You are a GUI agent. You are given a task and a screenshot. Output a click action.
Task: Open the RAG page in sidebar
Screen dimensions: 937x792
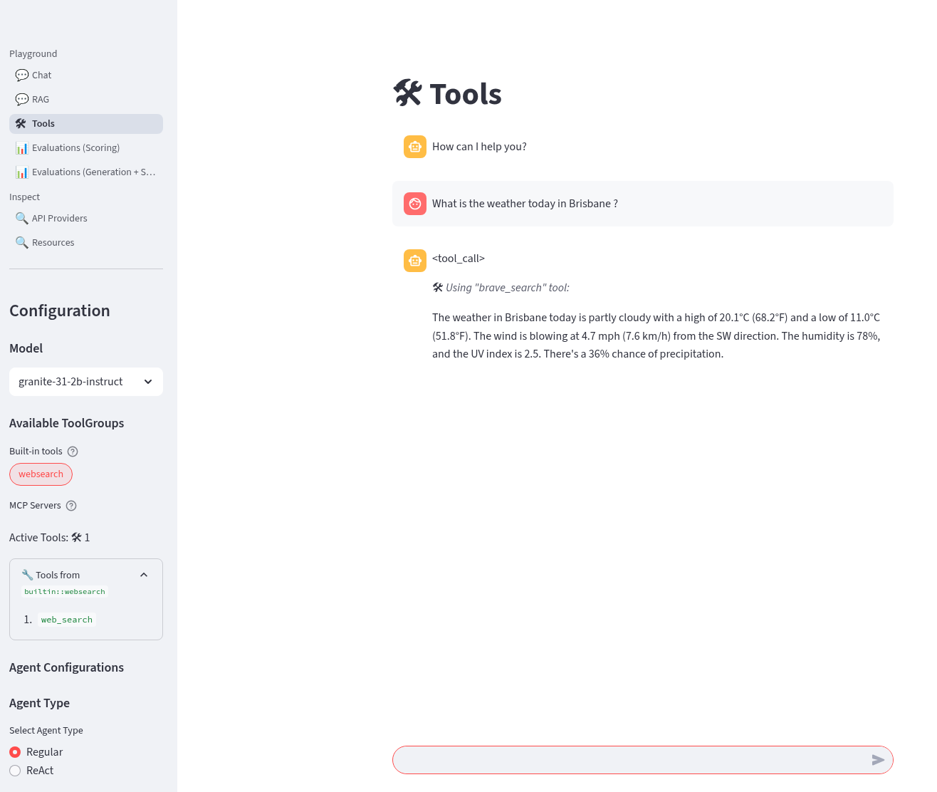[86, 100]
